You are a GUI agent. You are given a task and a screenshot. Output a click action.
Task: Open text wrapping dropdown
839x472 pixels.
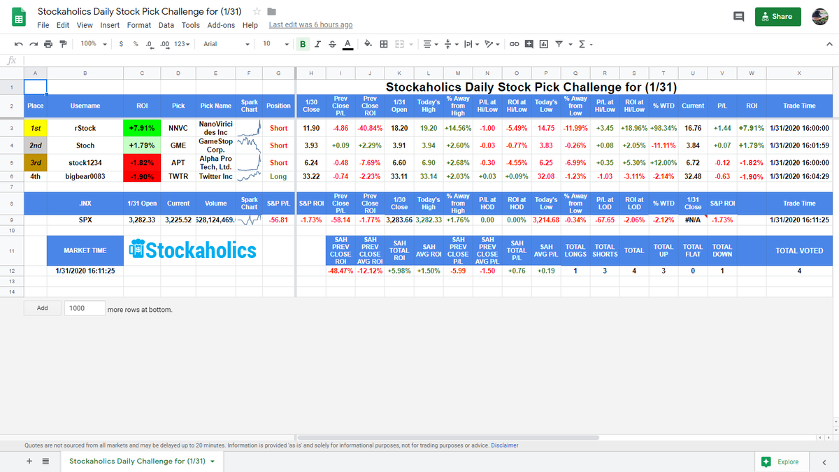coord(471,44)
